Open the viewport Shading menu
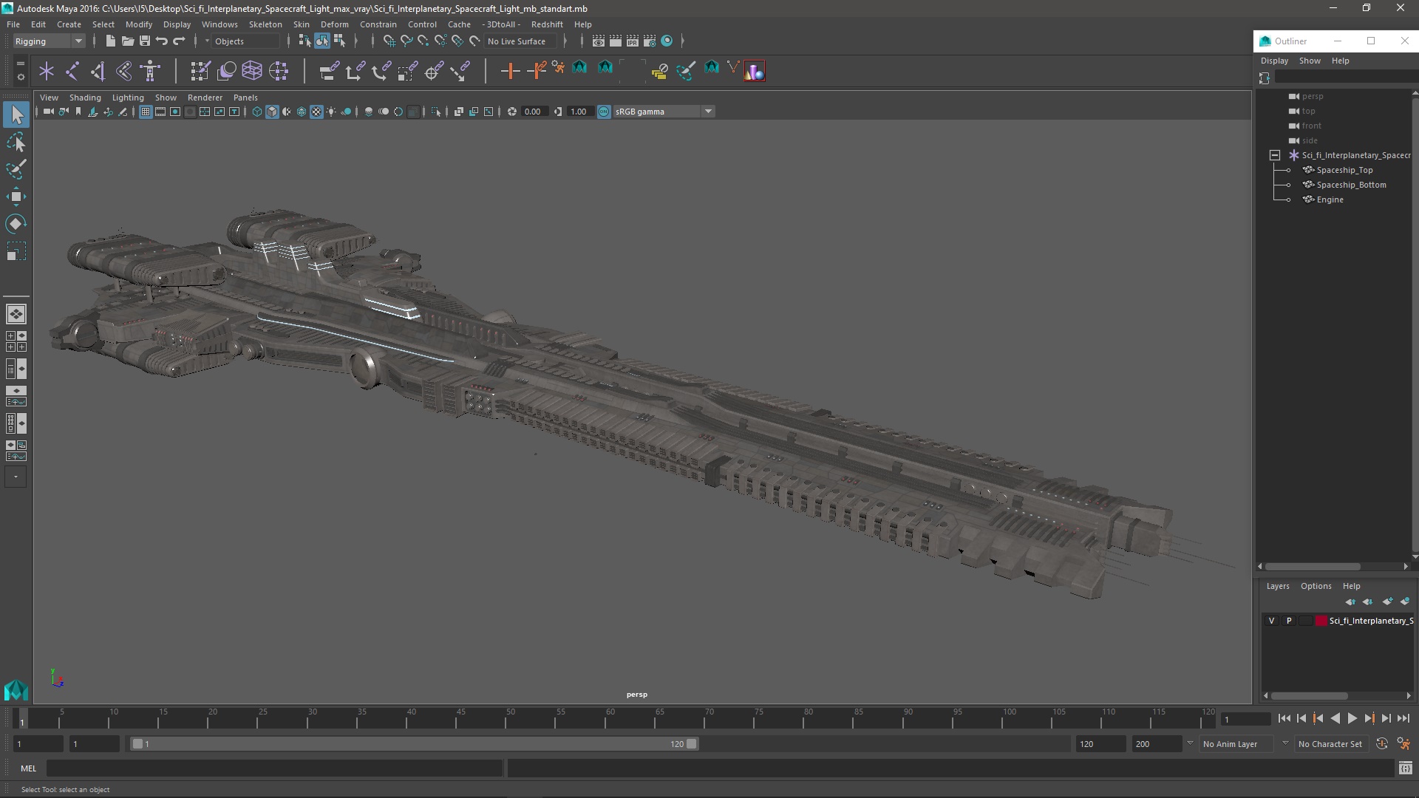The width and height of the screenshot is (1419, 798). pyautogui.click(x=85, y=98)
